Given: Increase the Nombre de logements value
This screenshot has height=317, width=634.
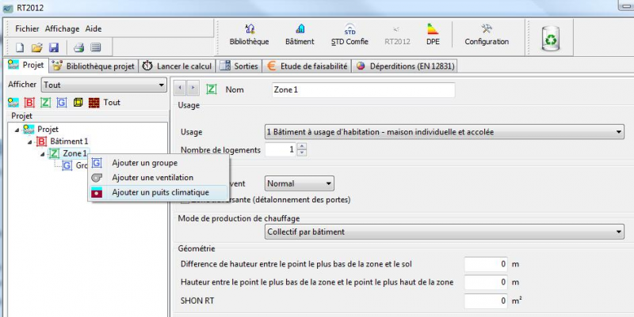Looking at the screenshot, I should (302, 145).
